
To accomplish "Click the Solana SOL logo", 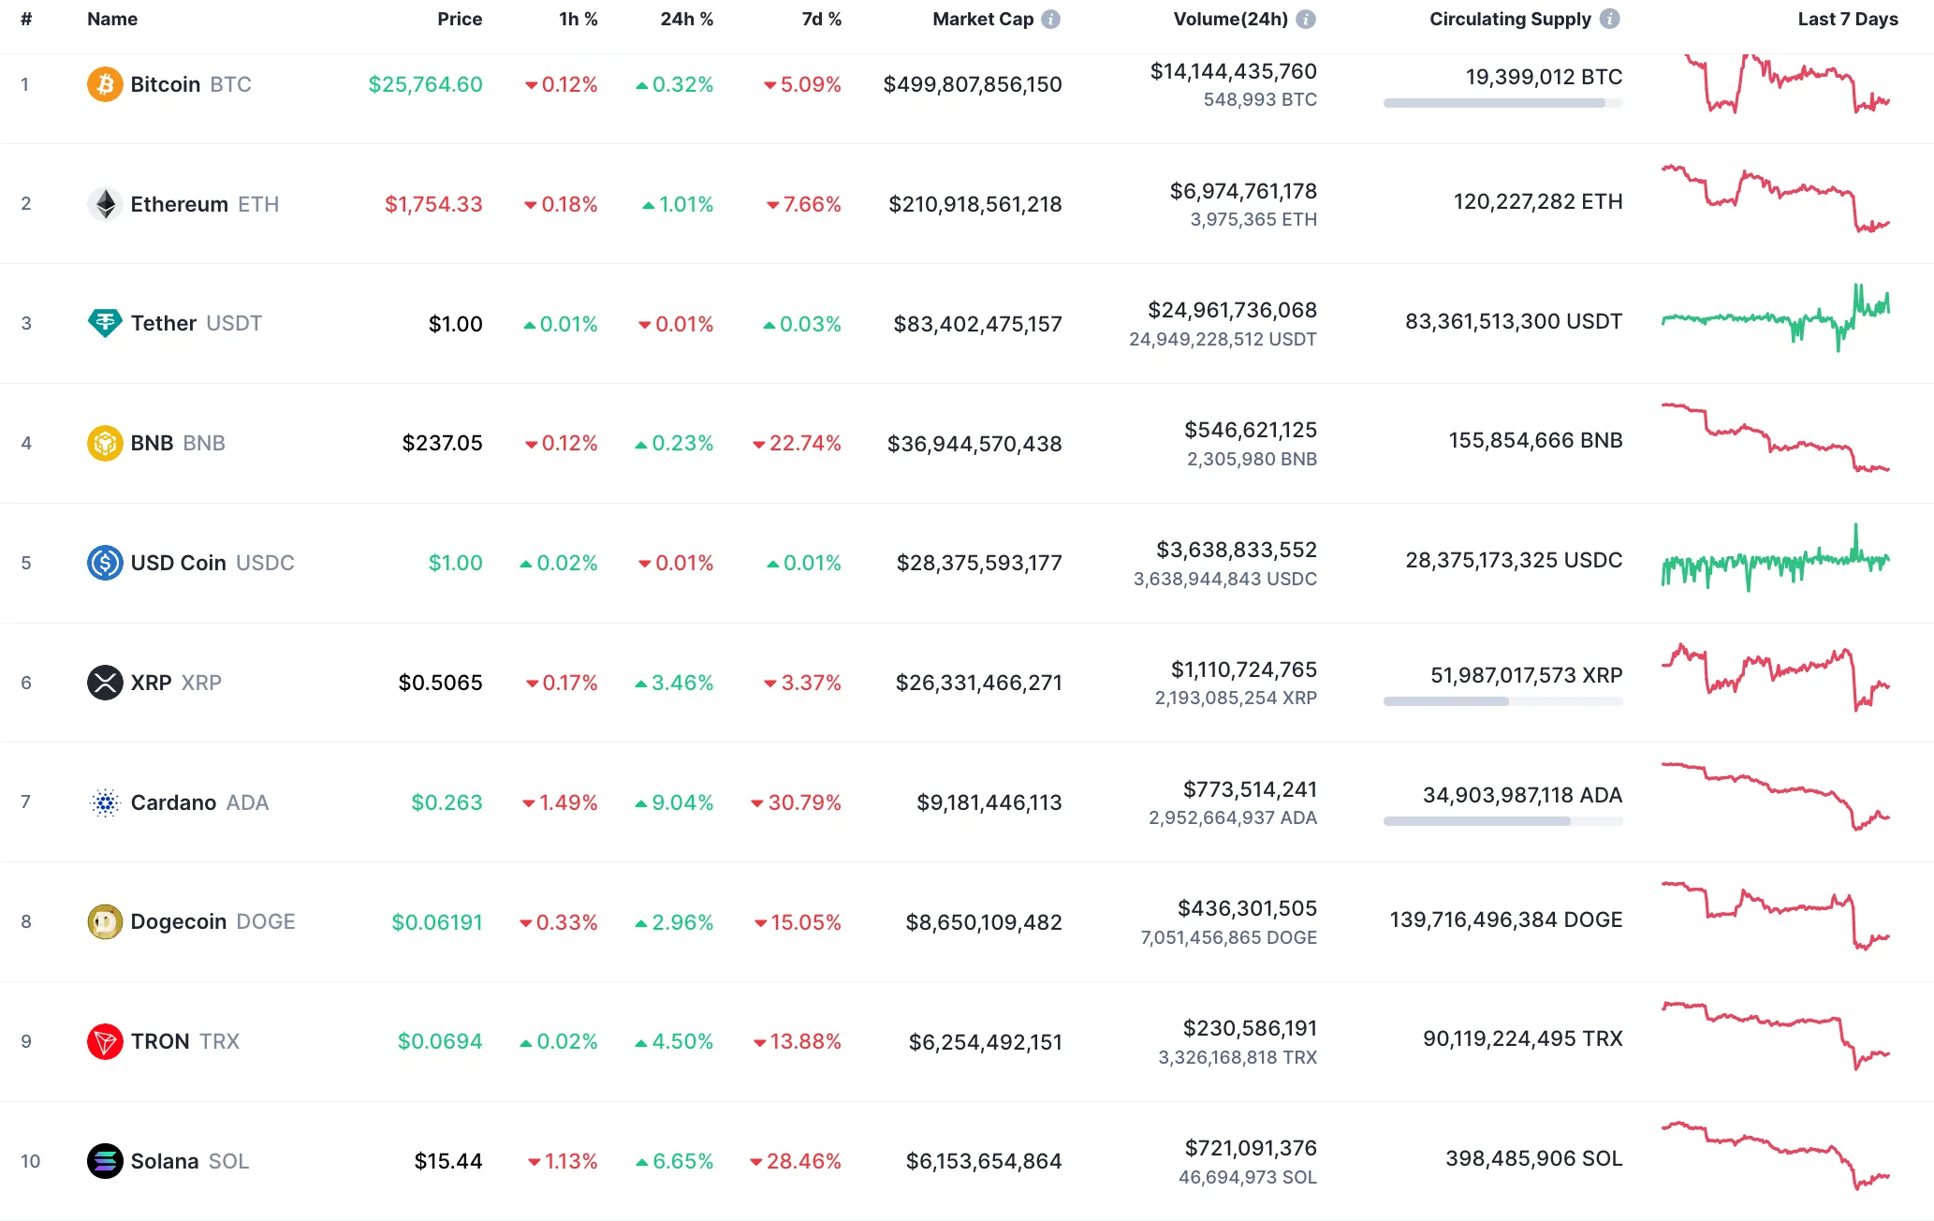I will tap(105, 1161).
